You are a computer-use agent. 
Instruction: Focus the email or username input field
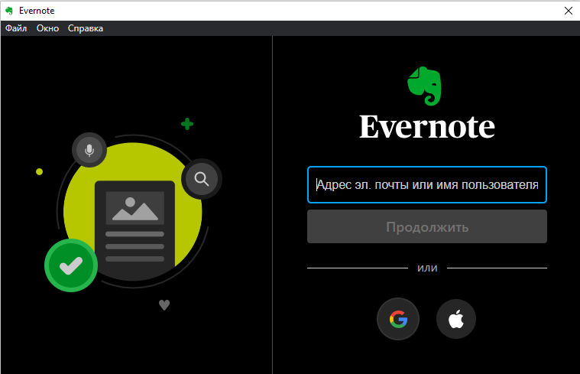pos(427,185)
